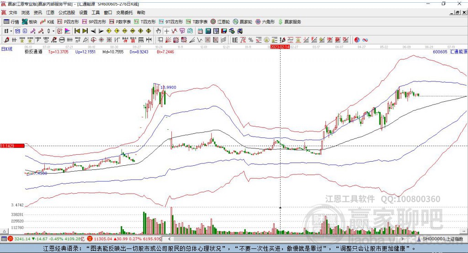Open the 行情 market quotes view

[x=11, y=22]
